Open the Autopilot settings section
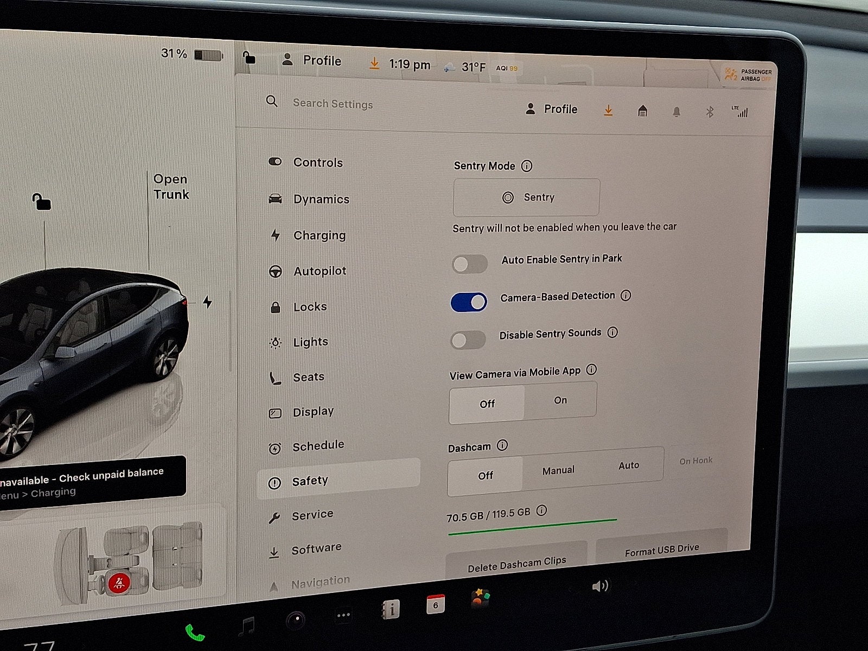Image resolution: width=868 pixels, height=651 pixels. tap(321, 271)
